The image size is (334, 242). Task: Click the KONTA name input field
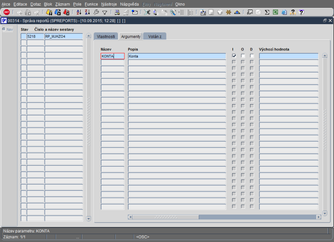click(112, 56)
